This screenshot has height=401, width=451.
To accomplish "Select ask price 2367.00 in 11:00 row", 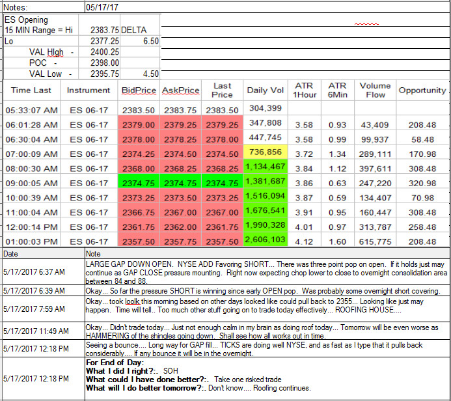I will (x=181, y=210).
